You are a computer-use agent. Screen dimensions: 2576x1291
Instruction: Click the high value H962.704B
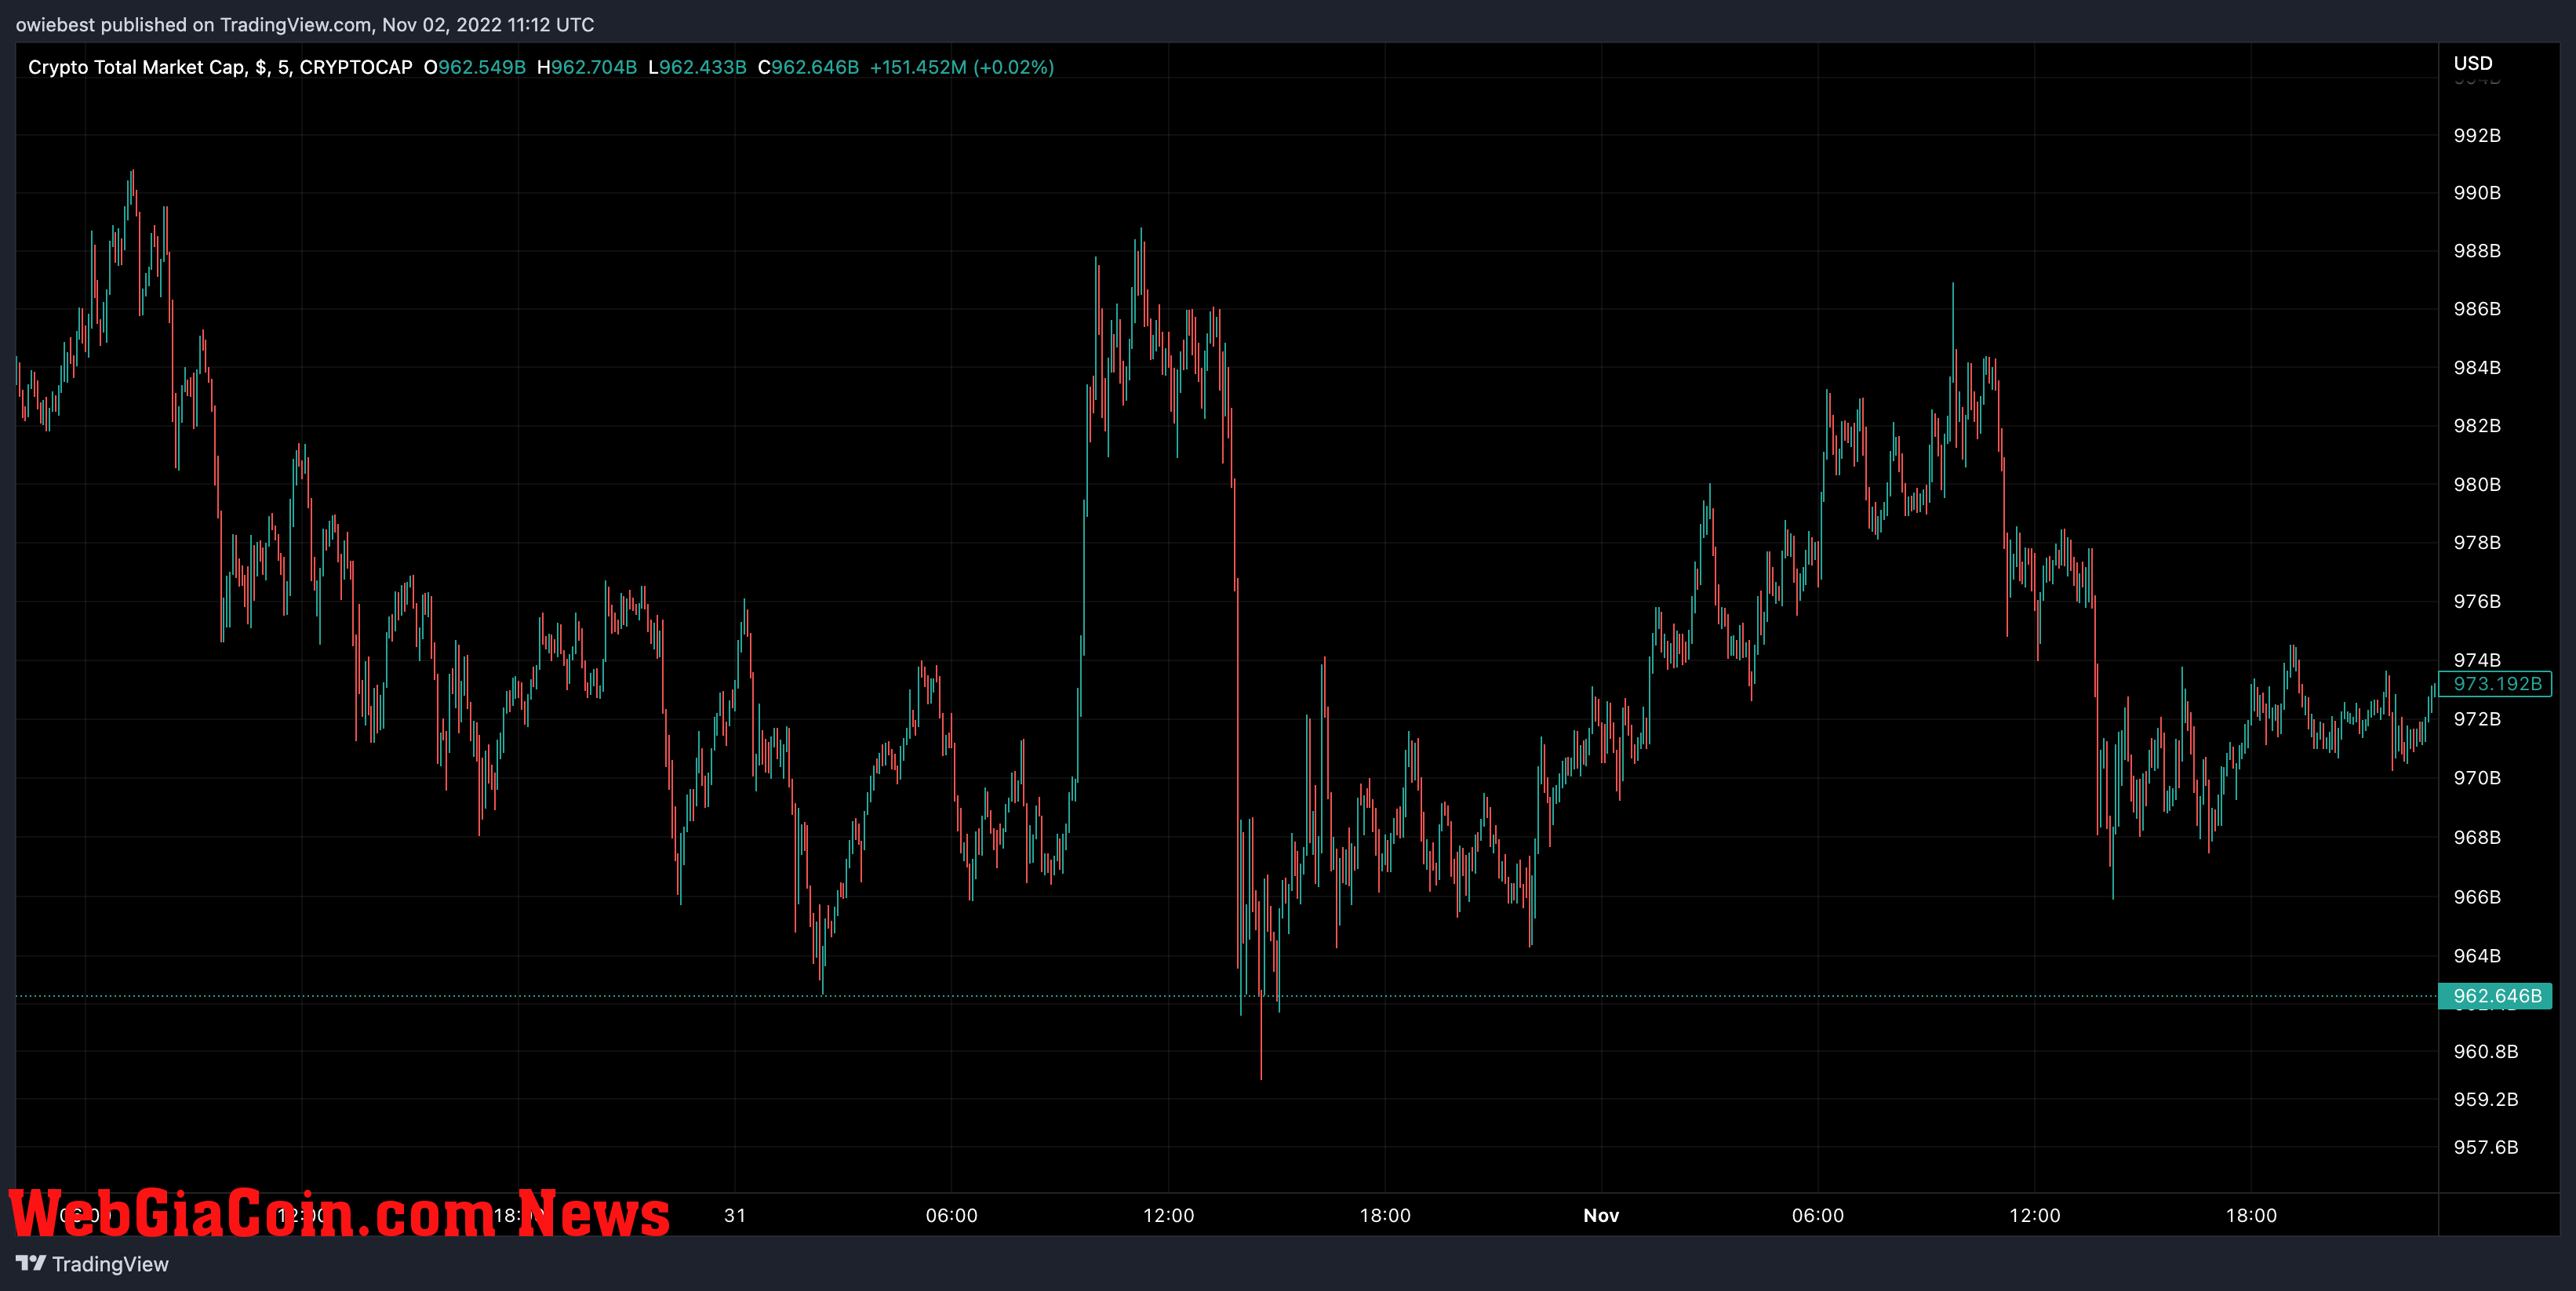[x=587, y=67]
